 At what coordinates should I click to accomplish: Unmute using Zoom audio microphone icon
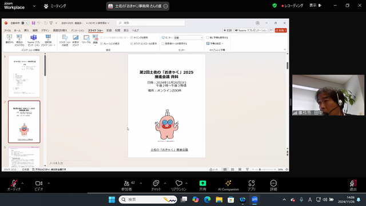[14, 183]
